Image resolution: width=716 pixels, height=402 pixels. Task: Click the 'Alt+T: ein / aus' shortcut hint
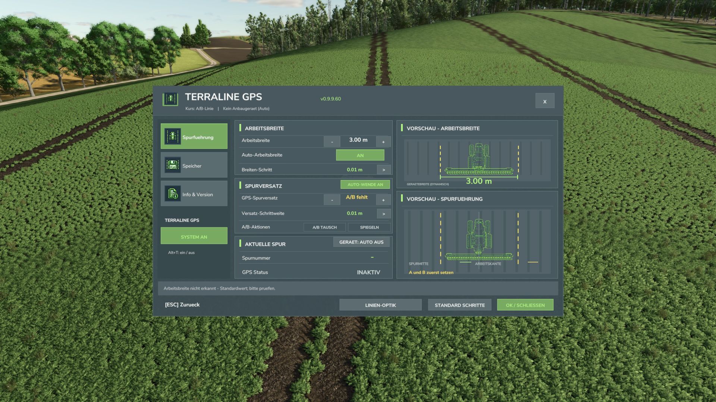[x=181, y=252]
